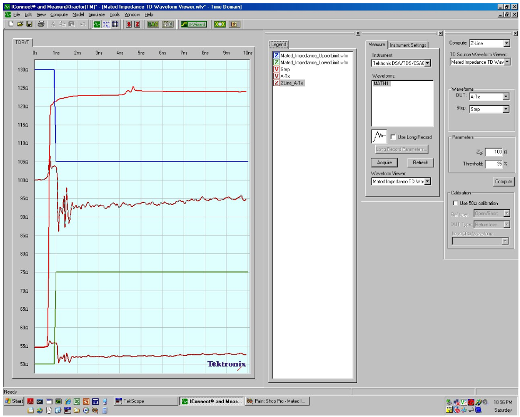Click the EAC toolbar icon
The height and width of the screenshot is (417, 520).
pyautogui.click(x=153, y=24)
